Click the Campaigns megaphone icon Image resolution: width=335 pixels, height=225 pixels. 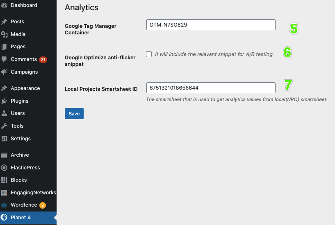click(x=4, y=72)
